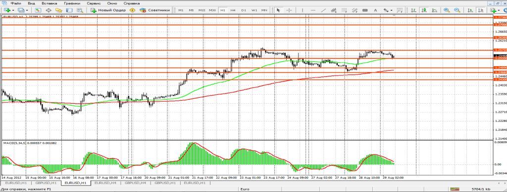Open the Графики menu

coord(70,3)
